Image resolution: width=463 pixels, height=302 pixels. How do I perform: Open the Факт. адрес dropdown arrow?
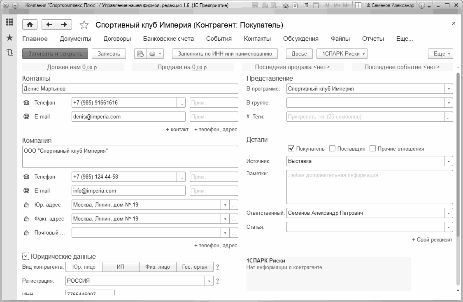(225, 219)
